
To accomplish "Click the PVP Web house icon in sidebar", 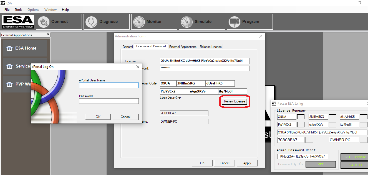I will tap(9, 84).
